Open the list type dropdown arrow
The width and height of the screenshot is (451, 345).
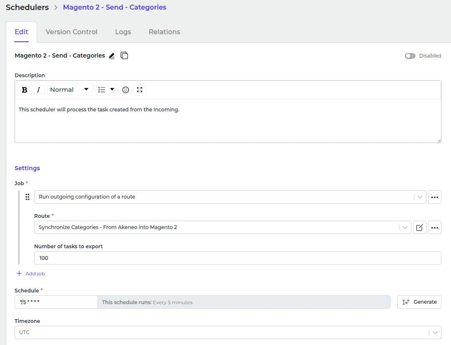point(112,90)
